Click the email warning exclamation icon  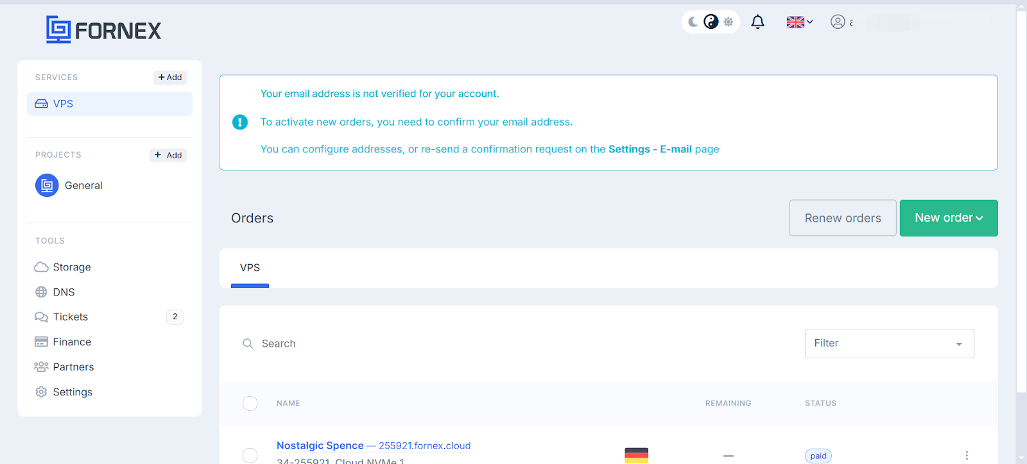pyautogui.click(x=240, y=122)
